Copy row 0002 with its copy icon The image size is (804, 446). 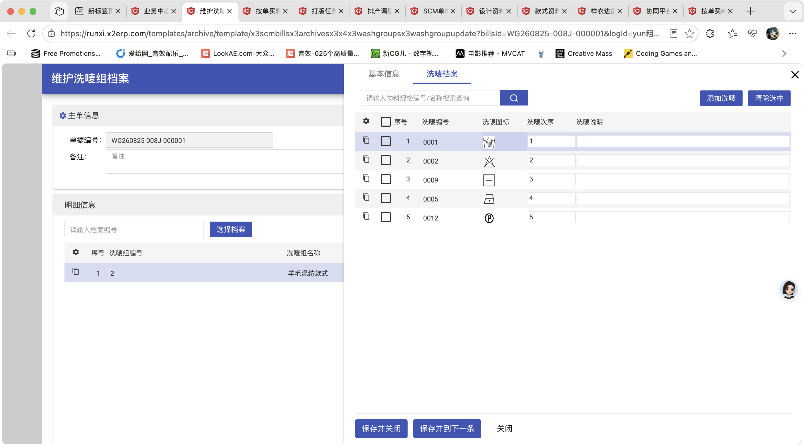click(x=366, y=159)
